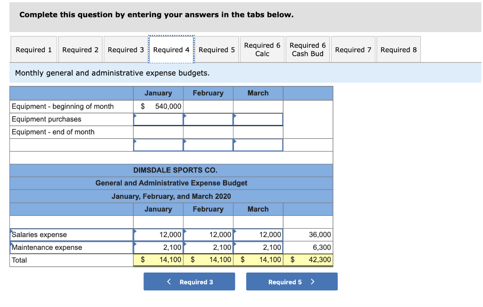Click the Equipment - end of month label

(53, 132)
